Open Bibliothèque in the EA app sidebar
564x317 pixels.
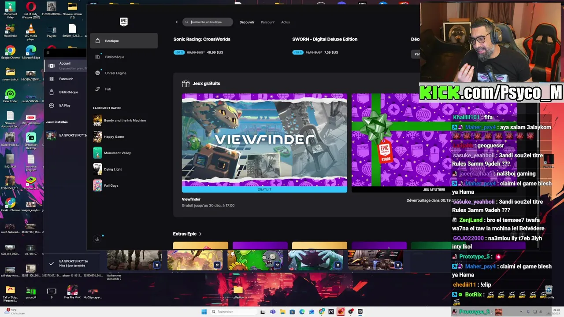[x=65, y=92]
